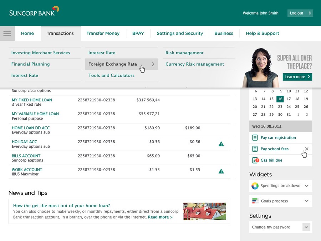
Task: Click the Pay car registration note icon
Action: pyautogui.click(x=255, y=138)
